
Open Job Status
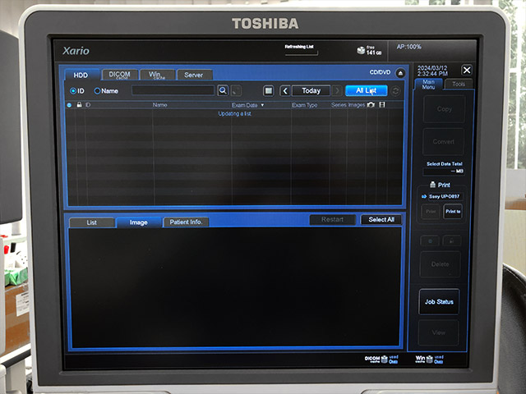point(439,301)
